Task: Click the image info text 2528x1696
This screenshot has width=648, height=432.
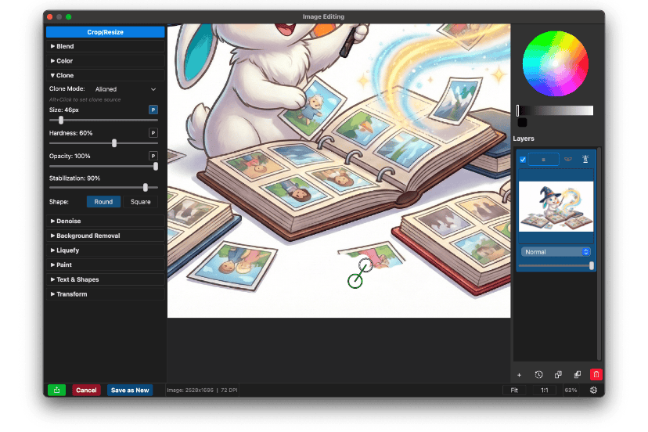Action: [202, 390]
